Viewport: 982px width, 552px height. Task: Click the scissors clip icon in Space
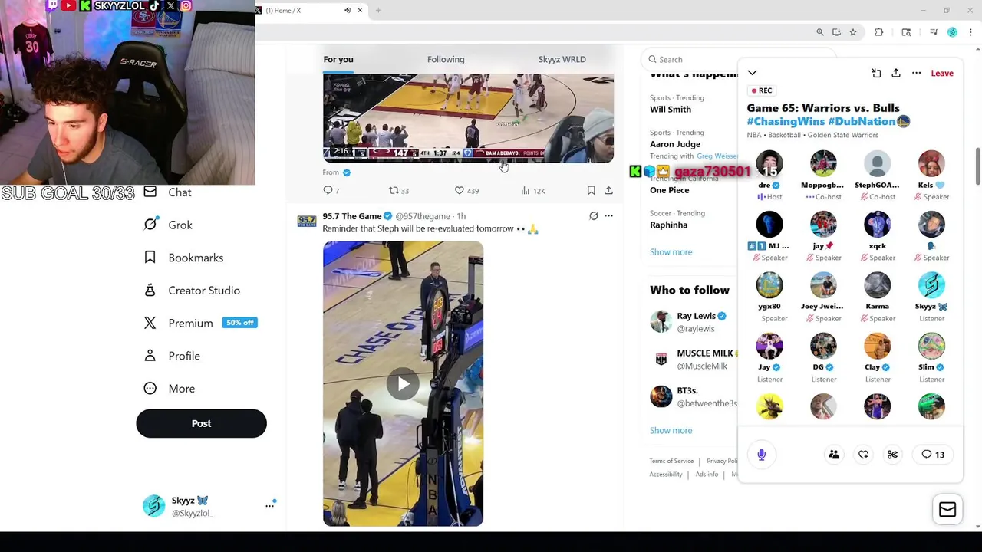892,455
